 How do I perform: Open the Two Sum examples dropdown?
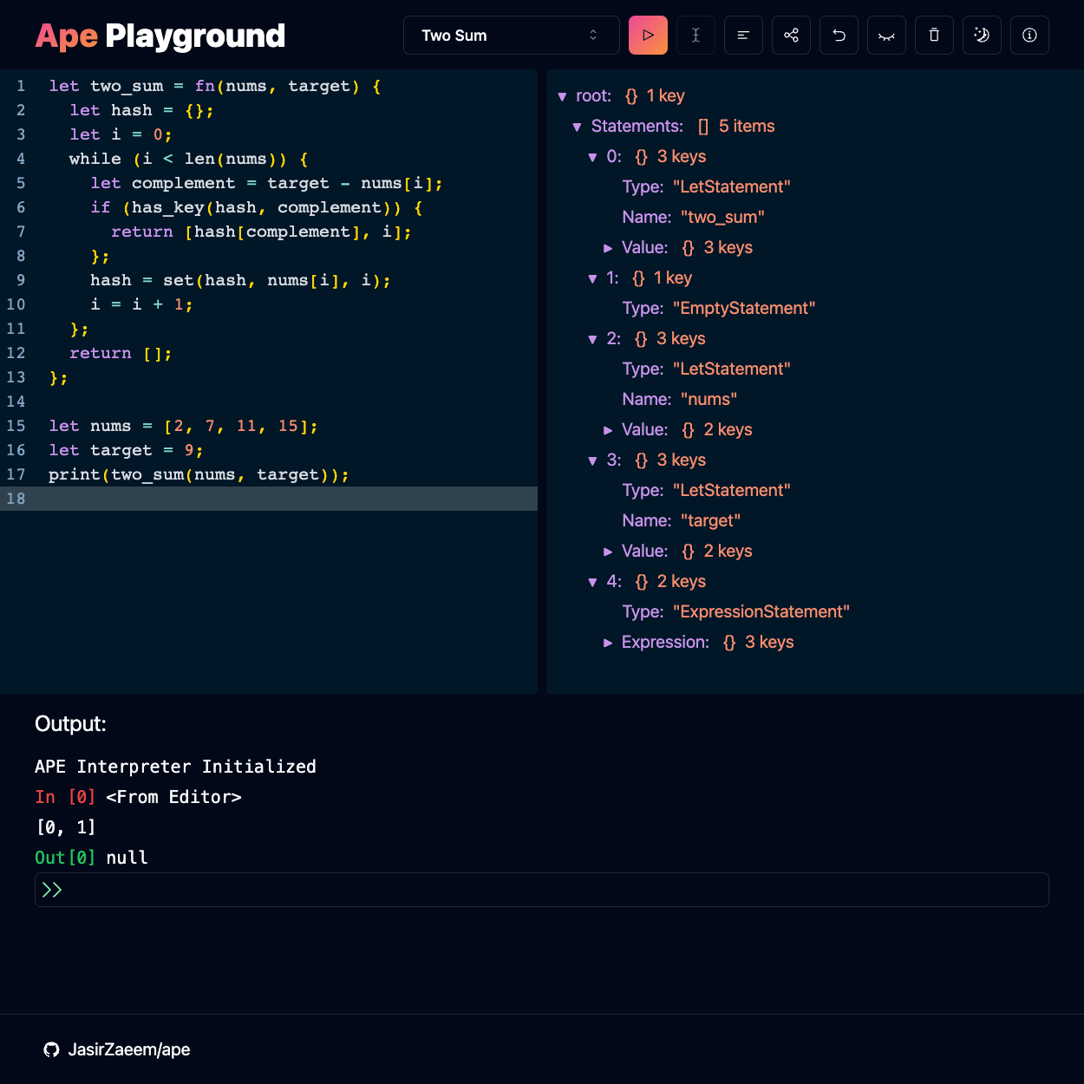(511, 36)
